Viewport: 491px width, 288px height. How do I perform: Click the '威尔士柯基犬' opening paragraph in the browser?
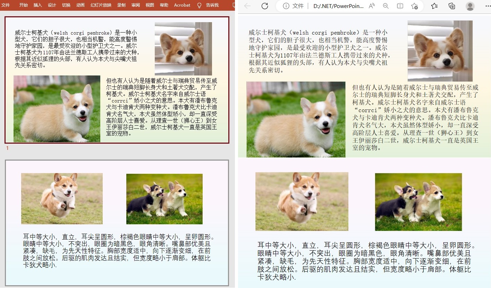[x=320, y=51]
